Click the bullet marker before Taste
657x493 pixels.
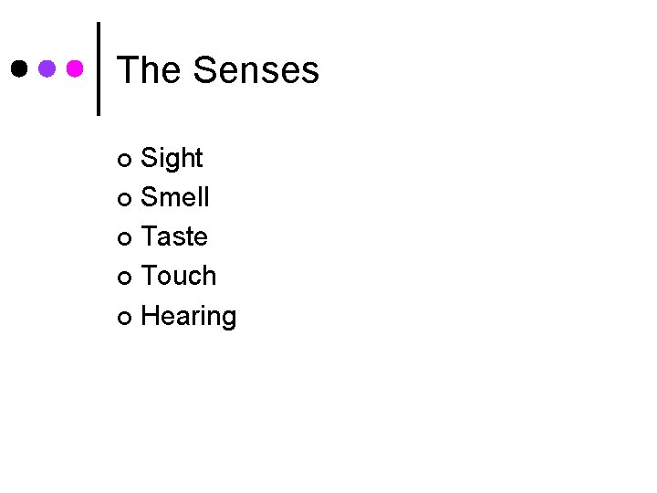[x=125, y=238]
